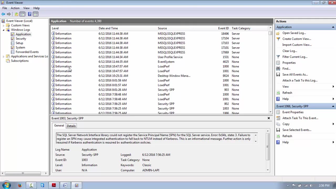This screenshot has width=336, height=189.
Task: Open the View submenu arrow in the Actions pane
Action: 333,87
